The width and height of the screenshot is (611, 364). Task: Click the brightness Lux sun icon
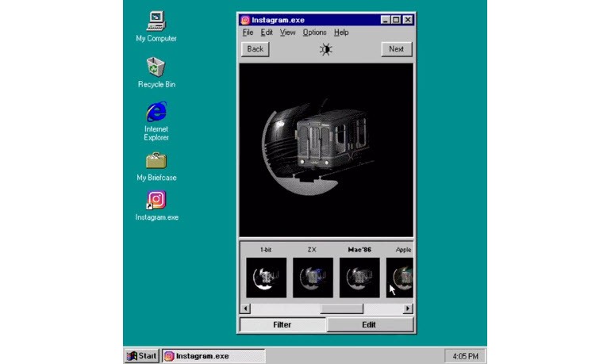326,49
